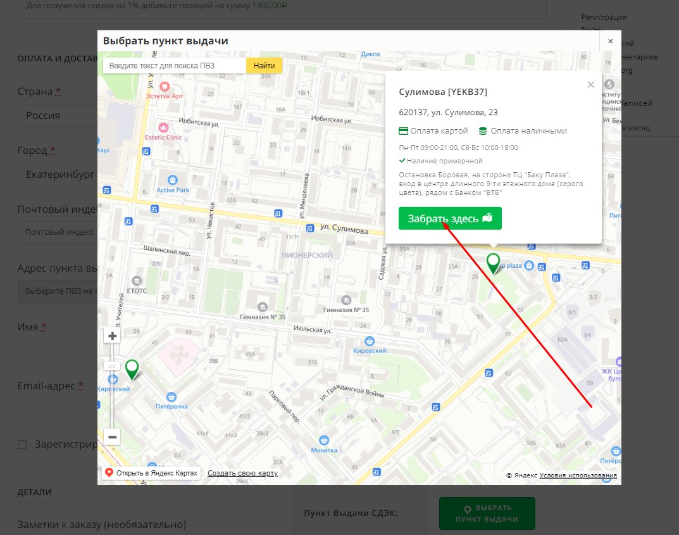Open 'Открыть в Яндекс.Картах' link
Viewport: 679px width, 535px height.
[152, 473]
